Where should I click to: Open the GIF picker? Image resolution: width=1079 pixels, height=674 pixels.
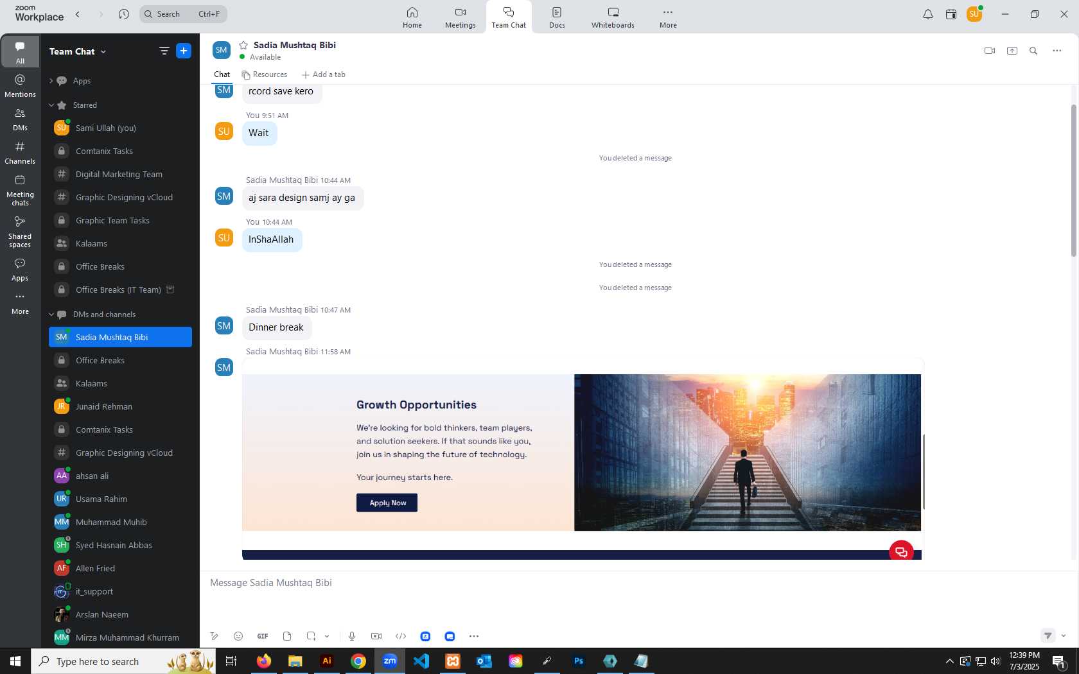[263, 636]
